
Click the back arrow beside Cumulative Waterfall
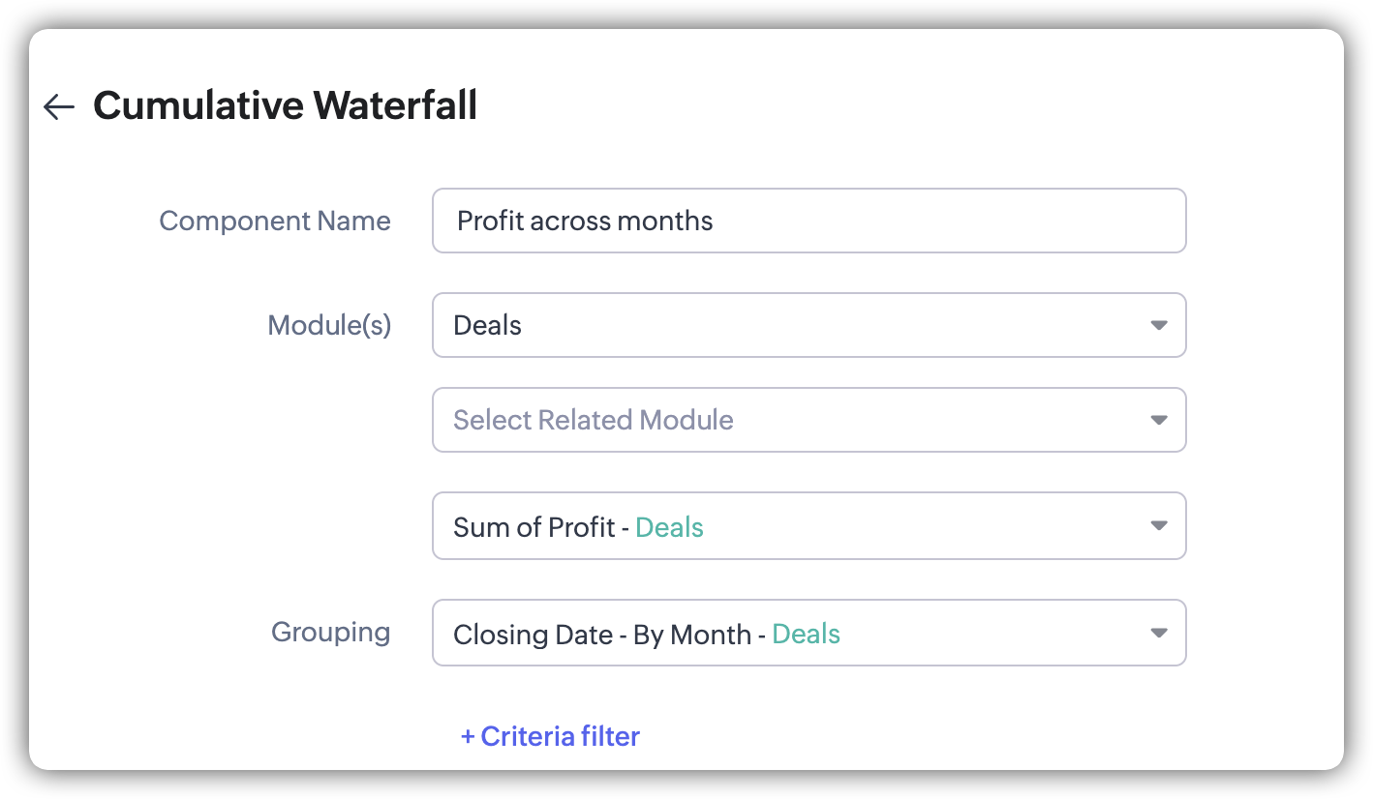pyautogui.click(x=59, y=106)
